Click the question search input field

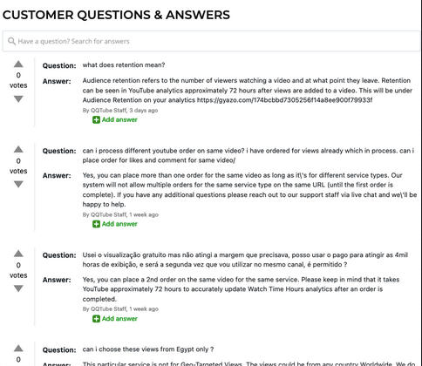pos(211,41)
